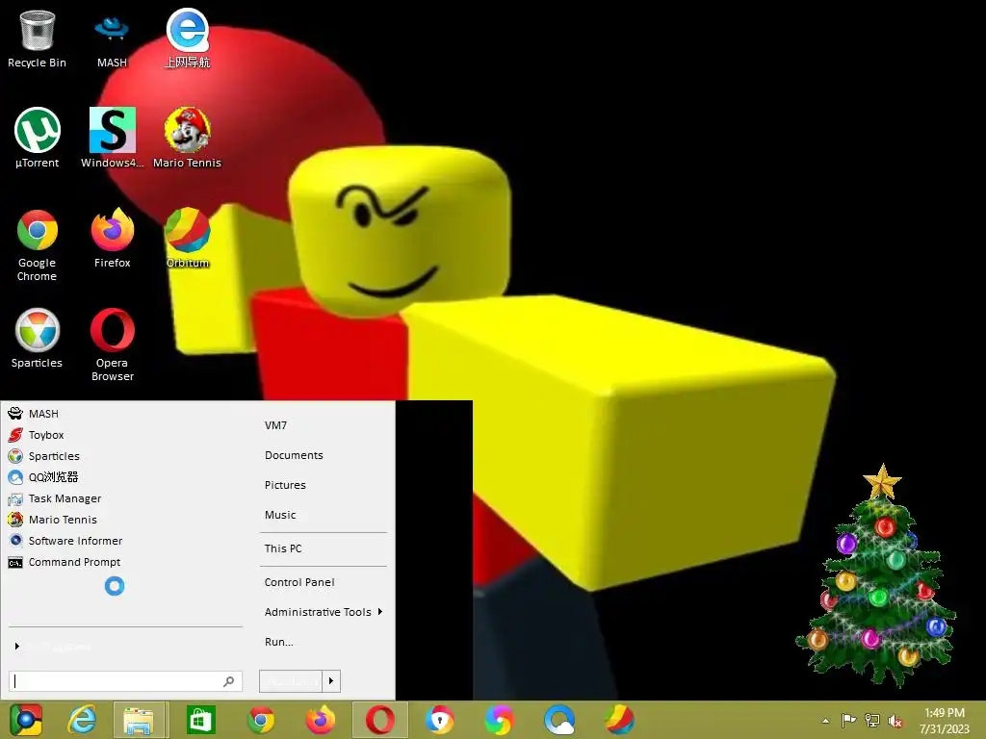Open File Explorer from the taskbar
This screenshot has height=739, width=986.
point(139,720)
